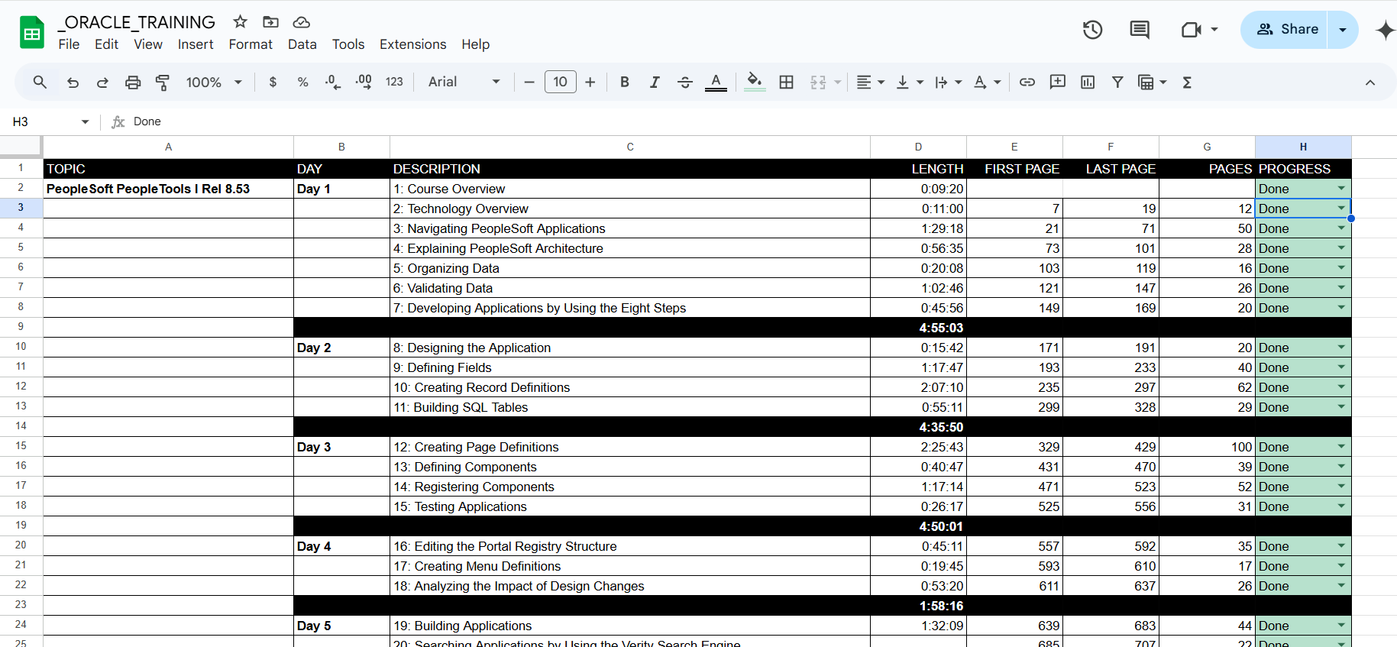Screen dimensions: 1397x647
Task: Insert a comment from toolbar
Action: click(1058, 82)
